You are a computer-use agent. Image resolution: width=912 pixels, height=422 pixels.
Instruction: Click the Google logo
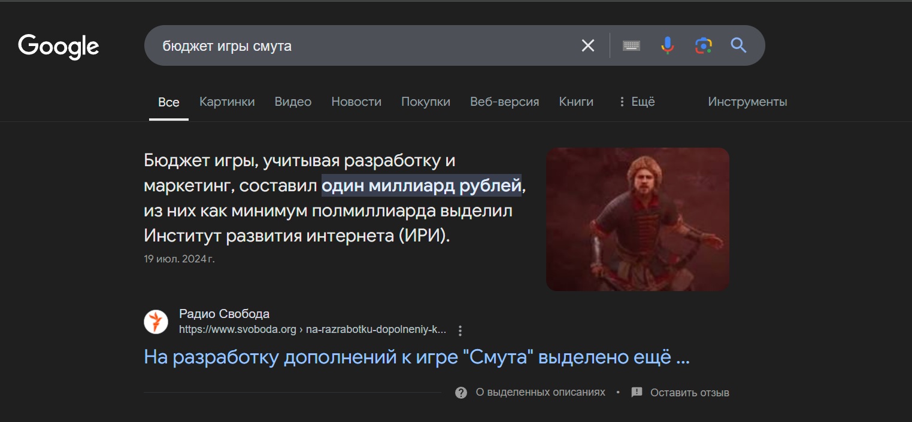coord(59,47)
